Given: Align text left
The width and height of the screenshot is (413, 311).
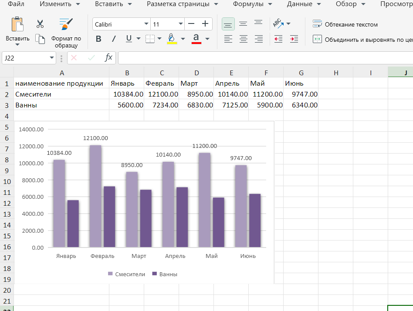Looking at the screenshot, I should 228,39.
